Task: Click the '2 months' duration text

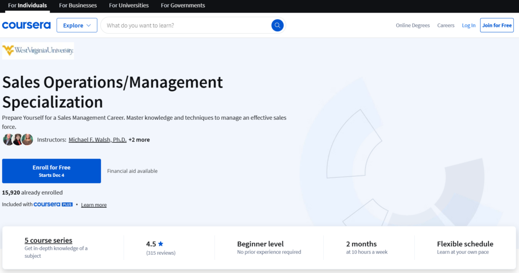Action: (x=361, y=244)
